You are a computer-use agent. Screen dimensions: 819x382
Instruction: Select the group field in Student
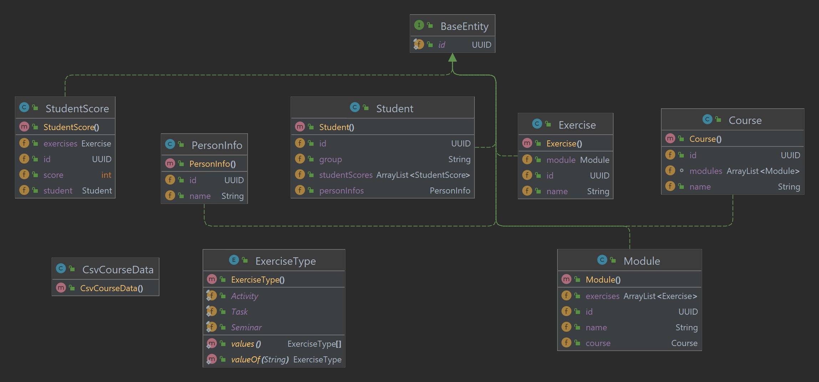coord(330,159)
